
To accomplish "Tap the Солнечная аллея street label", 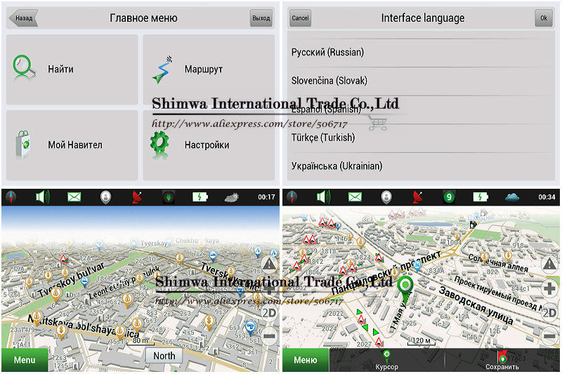I will pyautogui.click(x=498, y=263).
